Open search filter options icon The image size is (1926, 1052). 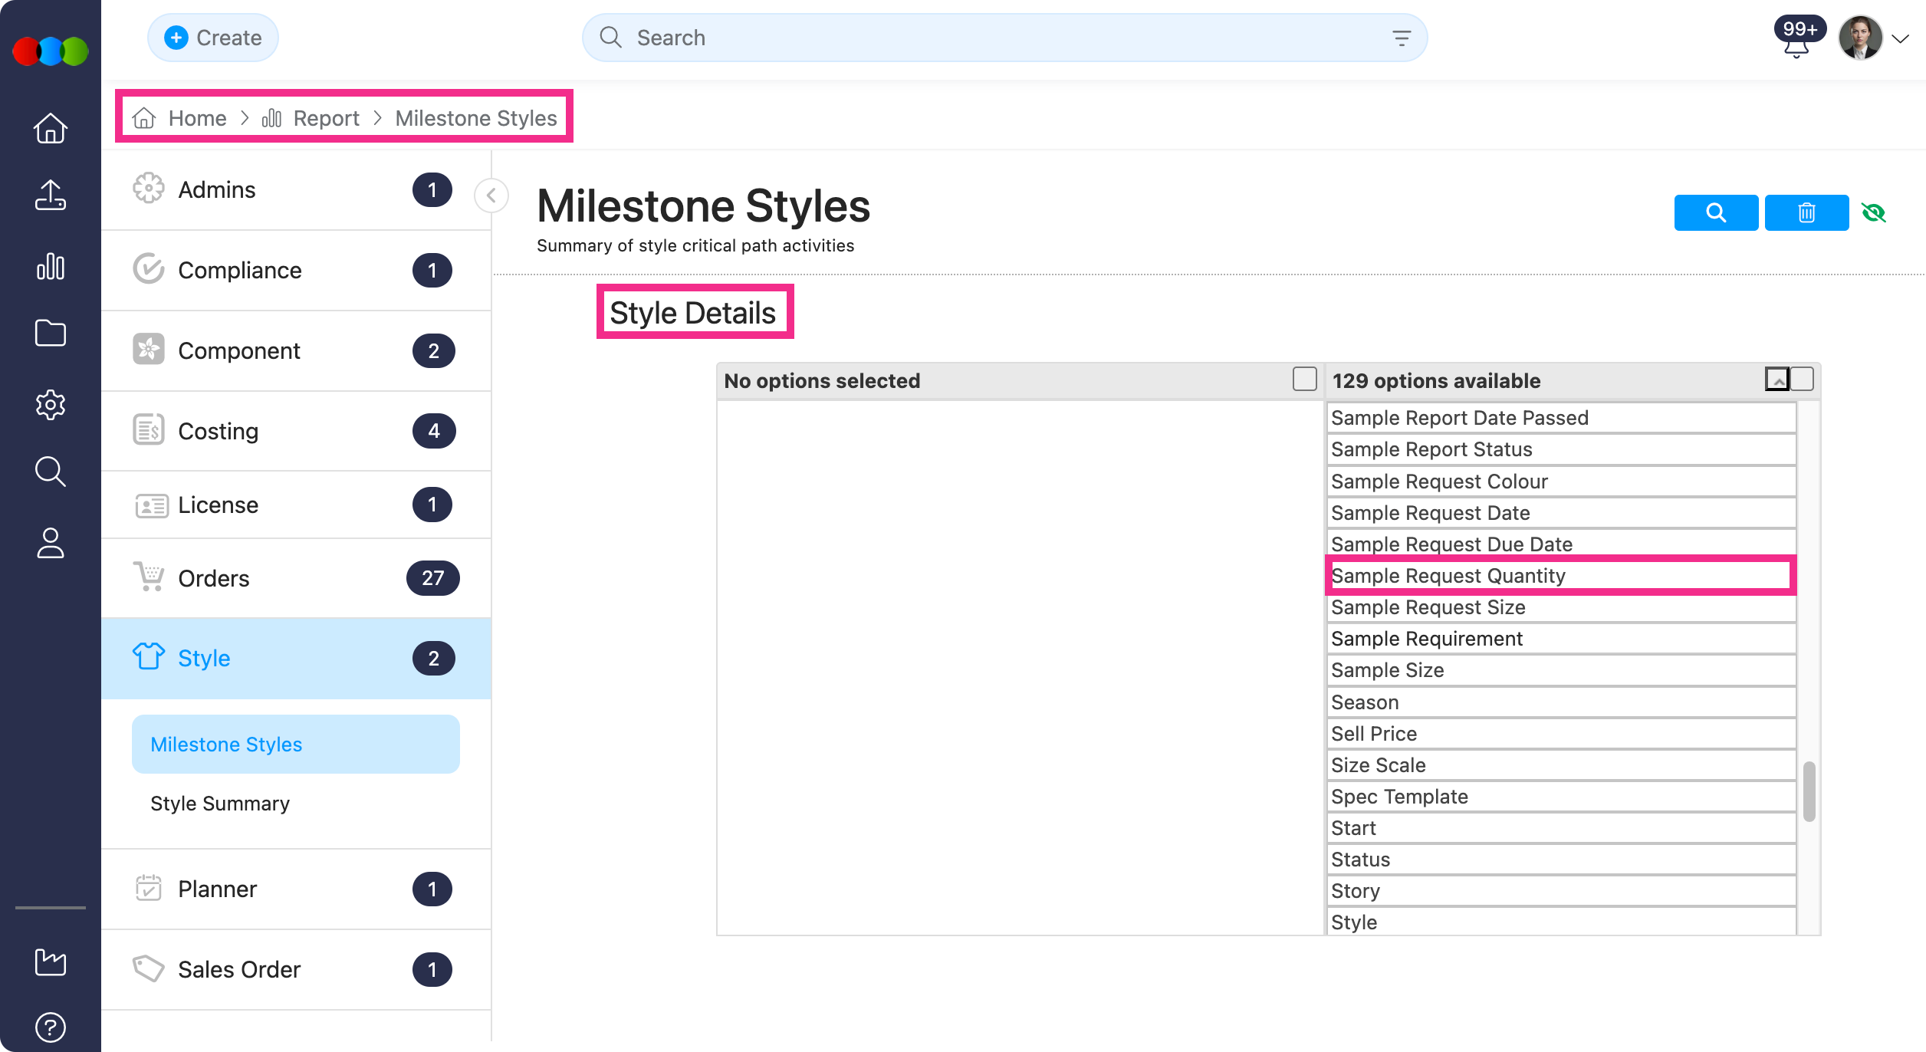click(x=1401, y=38)
